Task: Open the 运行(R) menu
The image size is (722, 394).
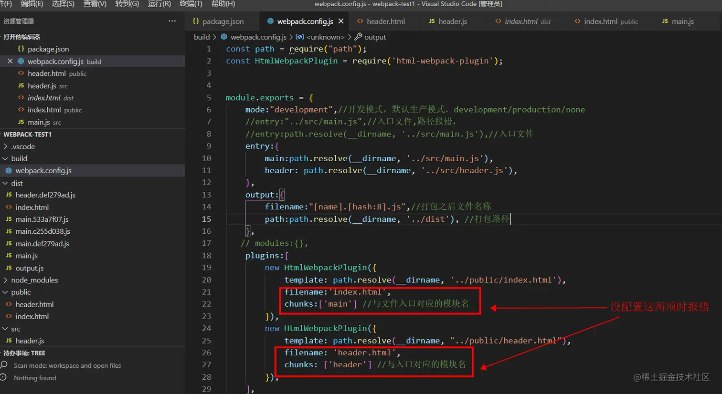Action: pos(159,4)
